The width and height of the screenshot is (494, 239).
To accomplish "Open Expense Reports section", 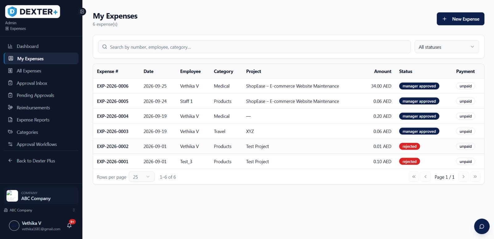I will 41,120.
